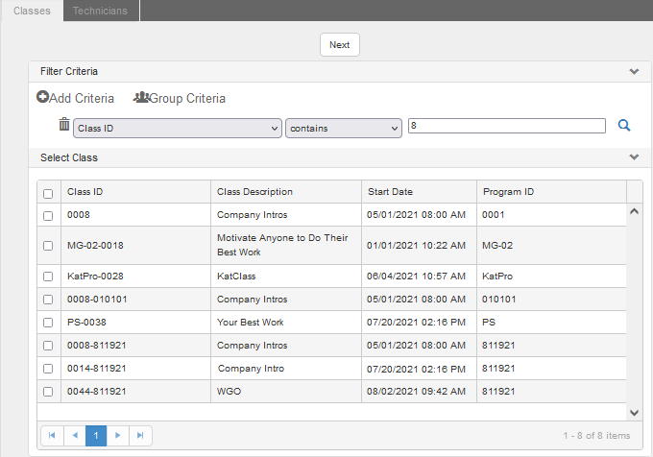Click the Group Criteria link text
653x457 pixels.
pos(187,98)
